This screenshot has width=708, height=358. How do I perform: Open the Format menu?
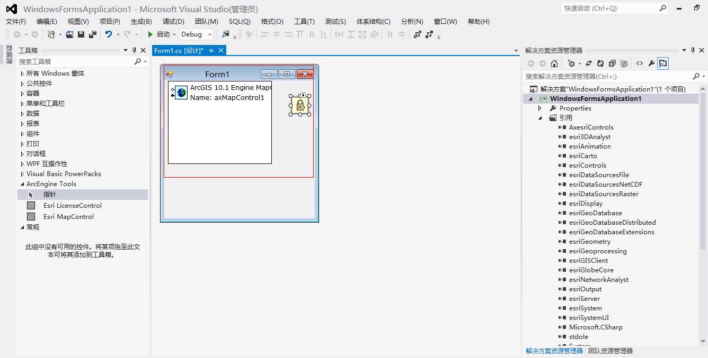click(x=272, y=22)
